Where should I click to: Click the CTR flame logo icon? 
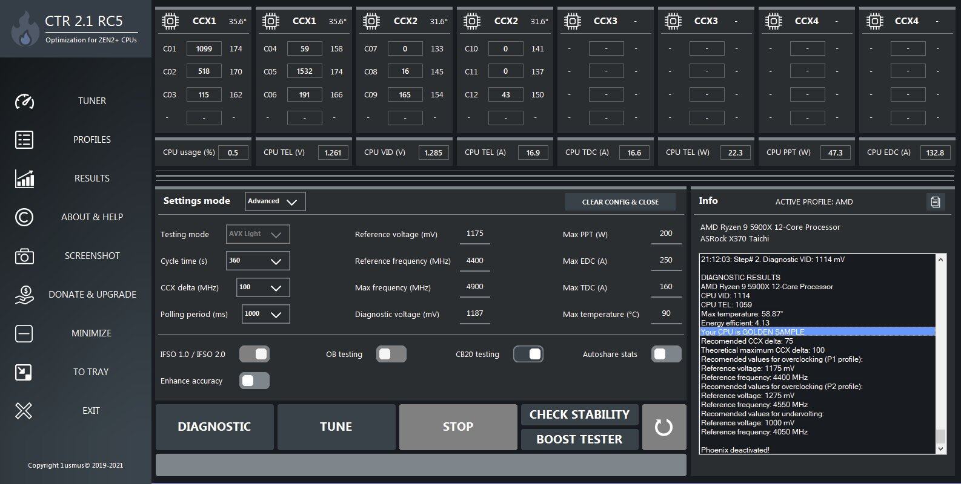click(x=25, y=29)
